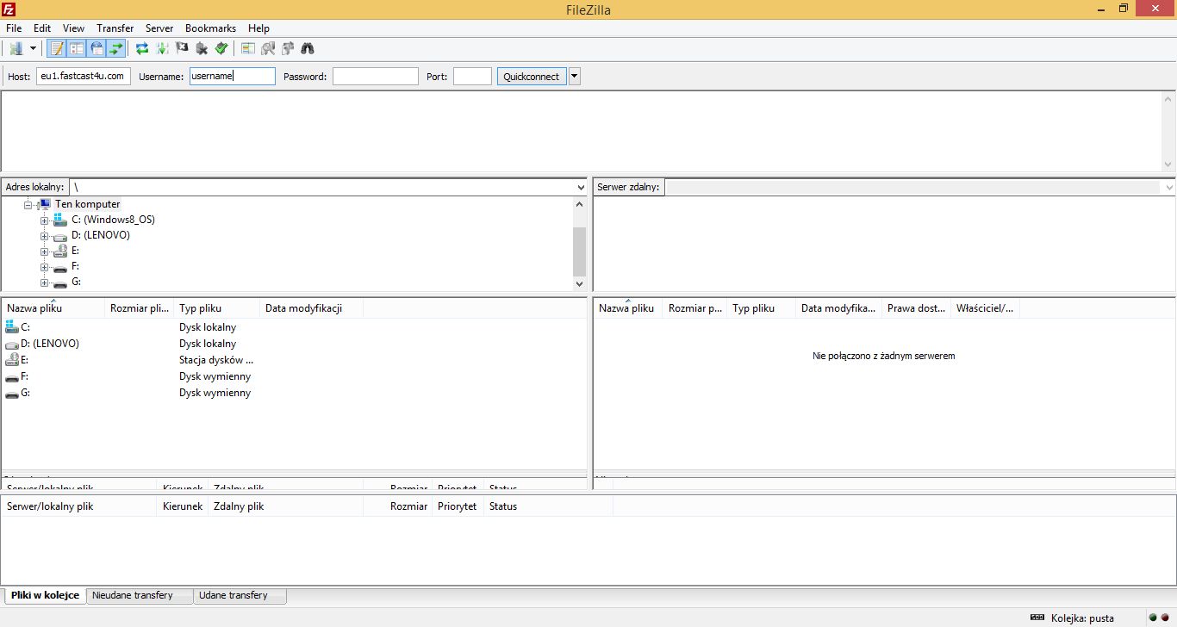Image resolution: width=1177 pixels, height=627 pixels.
Task: Toggle directory comparison icon
Action: pyautogui.click(x=268, y=48)
